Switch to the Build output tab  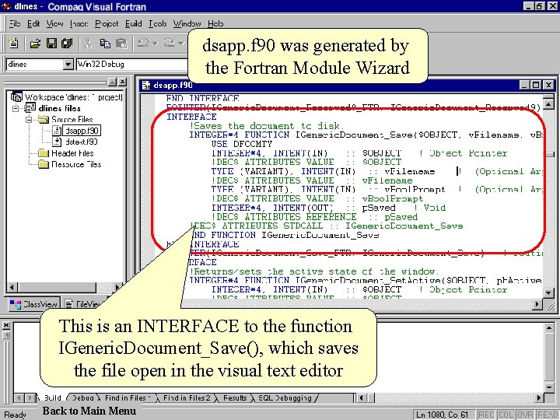pyautogui.click(x=53, y=397)
